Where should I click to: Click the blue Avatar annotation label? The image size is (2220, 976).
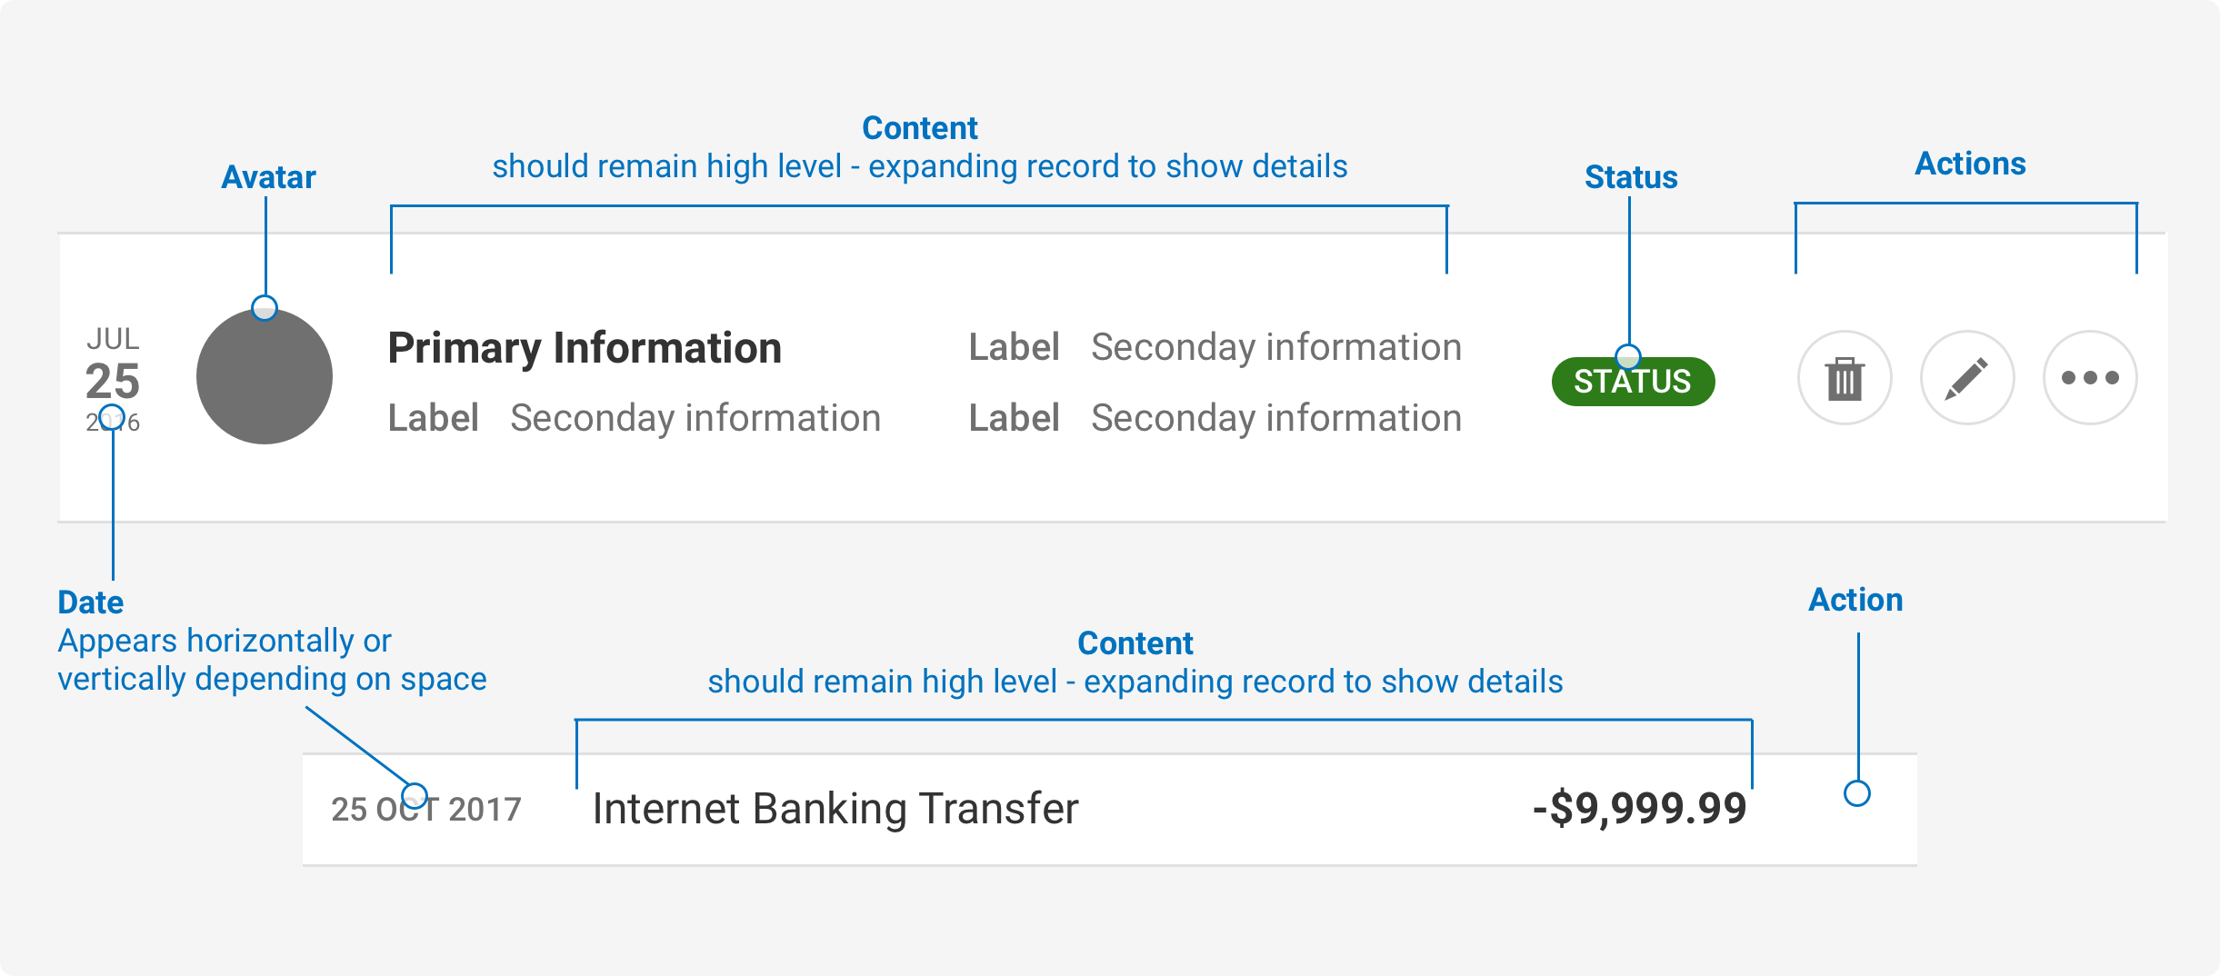click(x=268, y=177)
